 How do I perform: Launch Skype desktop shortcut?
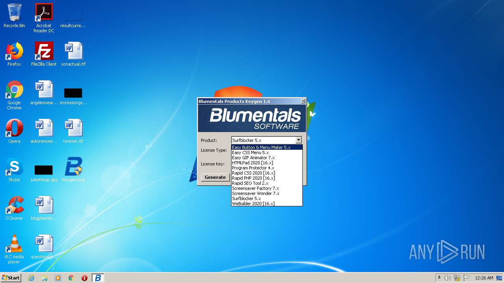pyautogui.click(x=14, y=170)
